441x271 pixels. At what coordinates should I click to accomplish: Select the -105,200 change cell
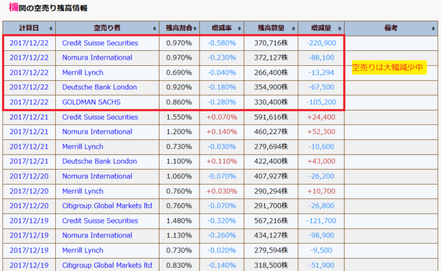click(x=321, y=102)
